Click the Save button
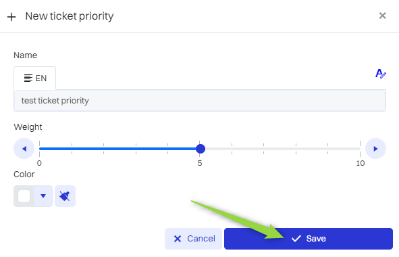The width and height of the screenshot is (399, 257). tap(309, 239)
